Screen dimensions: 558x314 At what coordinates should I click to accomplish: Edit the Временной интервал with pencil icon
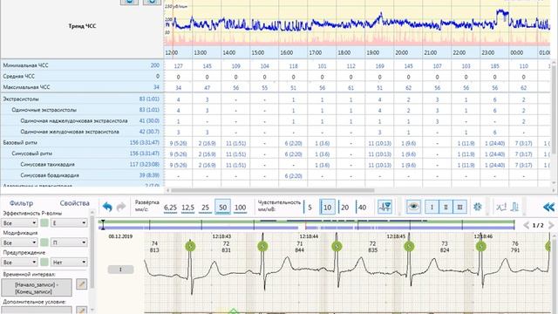tap(82, 284)
